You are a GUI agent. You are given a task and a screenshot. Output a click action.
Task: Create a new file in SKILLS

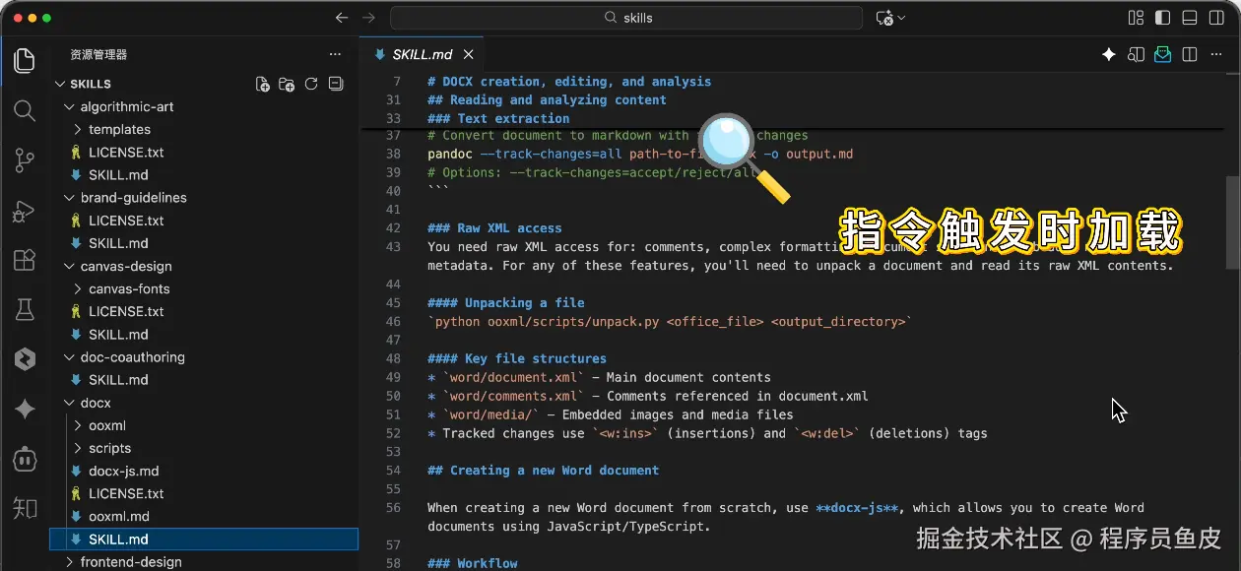point(262,84)
